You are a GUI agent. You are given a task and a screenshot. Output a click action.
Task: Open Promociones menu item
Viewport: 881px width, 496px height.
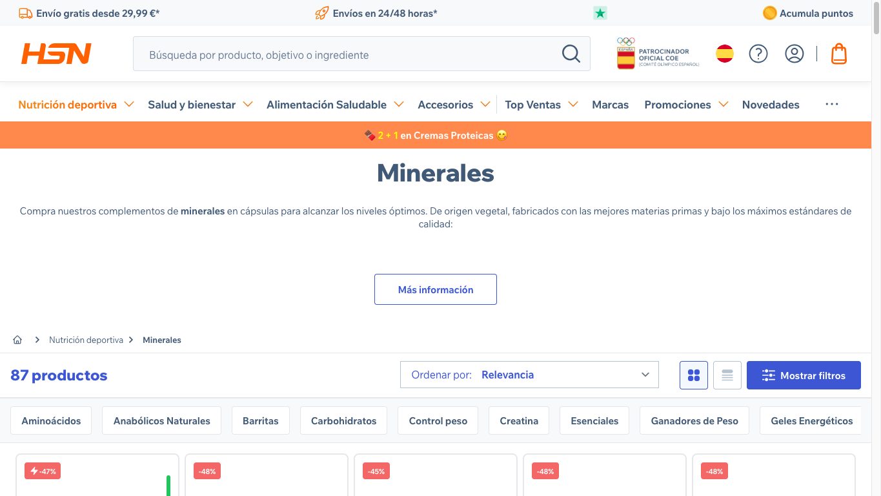678,105
